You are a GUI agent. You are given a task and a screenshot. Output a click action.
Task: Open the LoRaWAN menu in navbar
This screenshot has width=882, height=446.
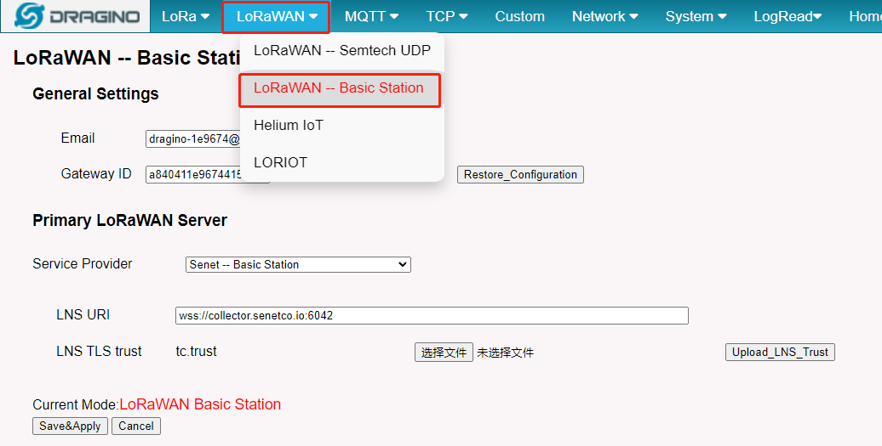click(x=276, y=17)
